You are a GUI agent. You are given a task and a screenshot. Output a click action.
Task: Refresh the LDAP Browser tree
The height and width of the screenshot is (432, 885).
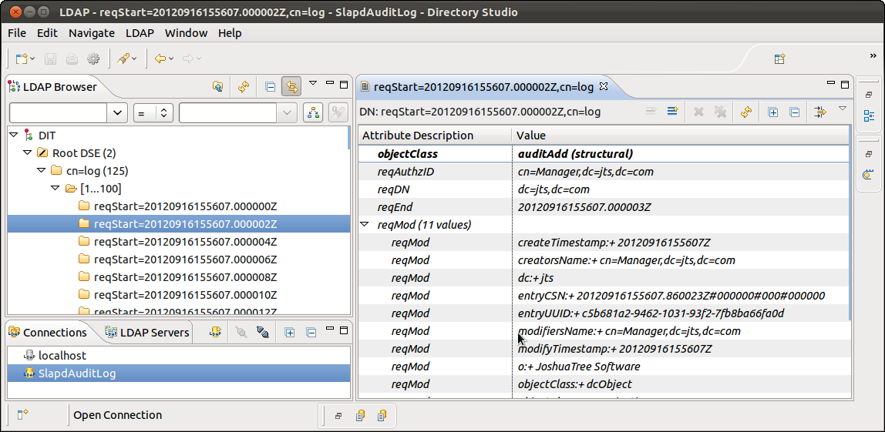tap(243, 87)
